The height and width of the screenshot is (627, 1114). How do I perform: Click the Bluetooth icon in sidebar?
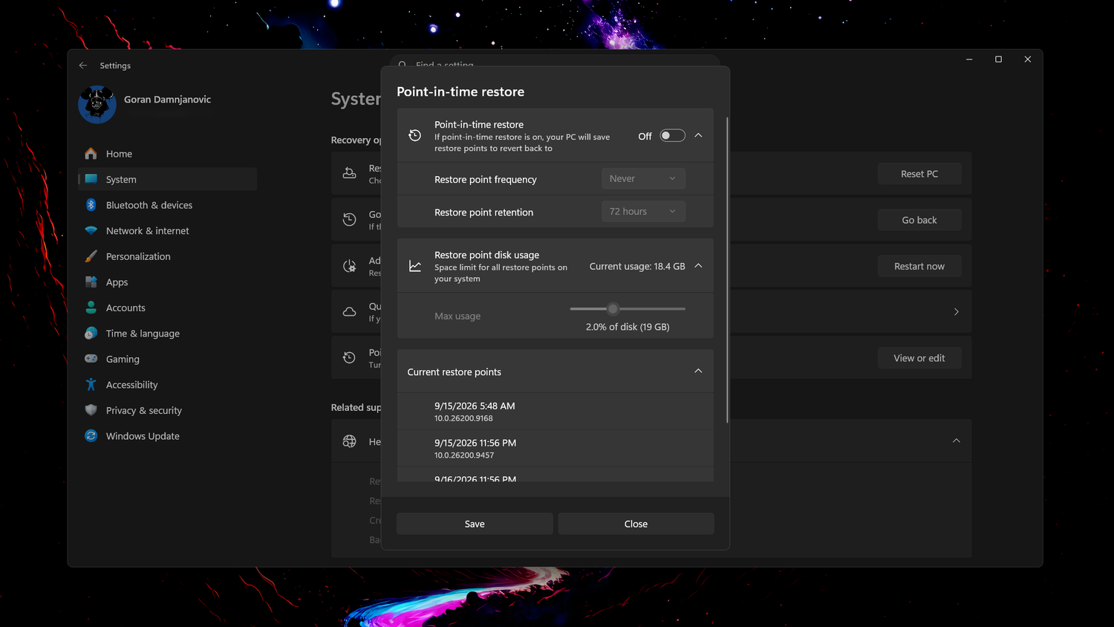(x=91, y=205)
